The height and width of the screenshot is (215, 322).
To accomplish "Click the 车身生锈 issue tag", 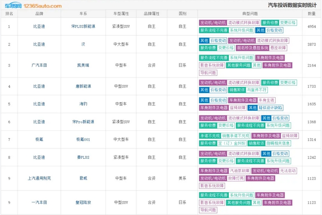I will 266,100.
